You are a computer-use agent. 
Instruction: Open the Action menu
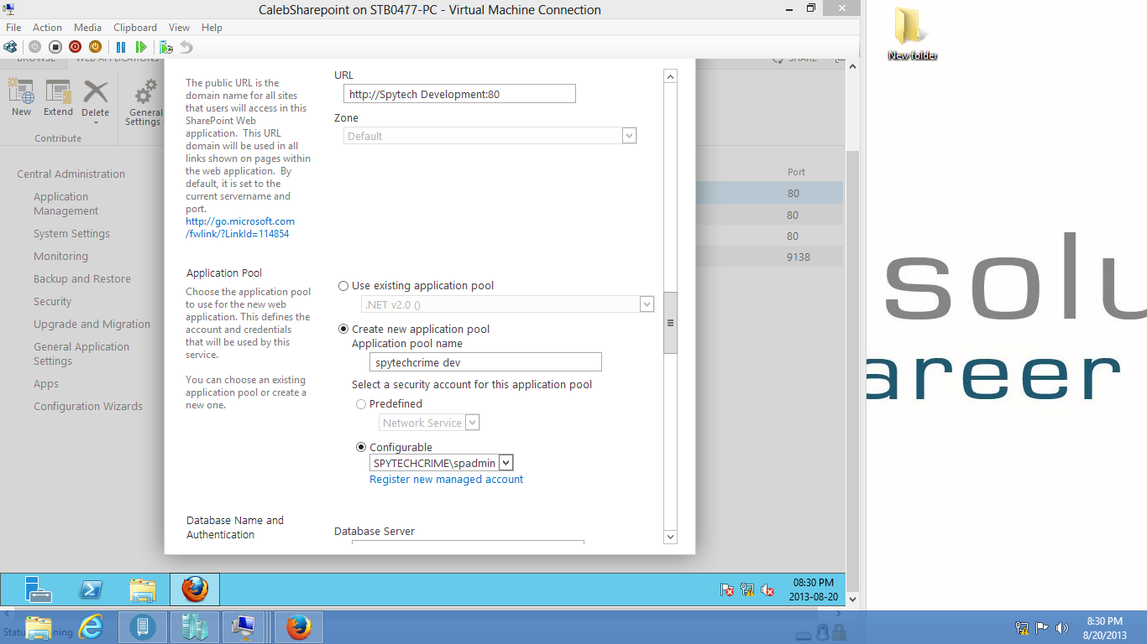(47, 28)
